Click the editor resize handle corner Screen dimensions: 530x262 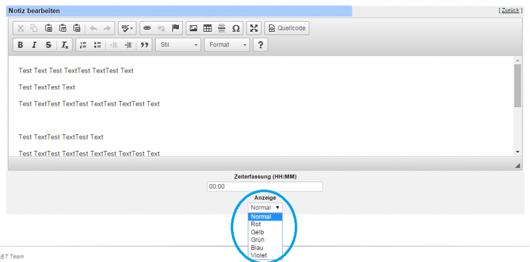(517, 165)
